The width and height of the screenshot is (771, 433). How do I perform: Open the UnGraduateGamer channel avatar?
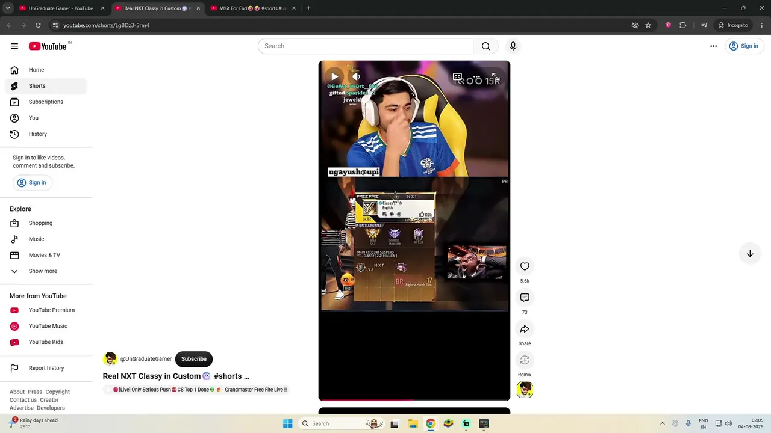pyautogui.click(x=110, y=359)
